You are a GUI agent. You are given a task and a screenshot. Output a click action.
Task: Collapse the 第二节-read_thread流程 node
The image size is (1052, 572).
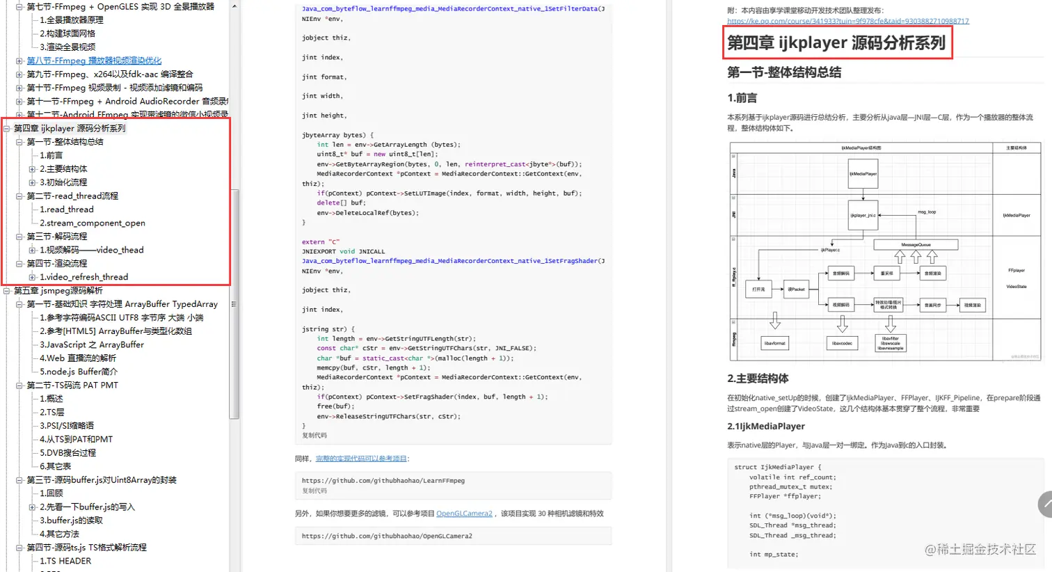click(x=19, y=196)
